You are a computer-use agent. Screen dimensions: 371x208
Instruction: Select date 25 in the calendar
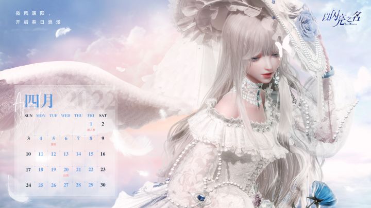click(41, 185)
